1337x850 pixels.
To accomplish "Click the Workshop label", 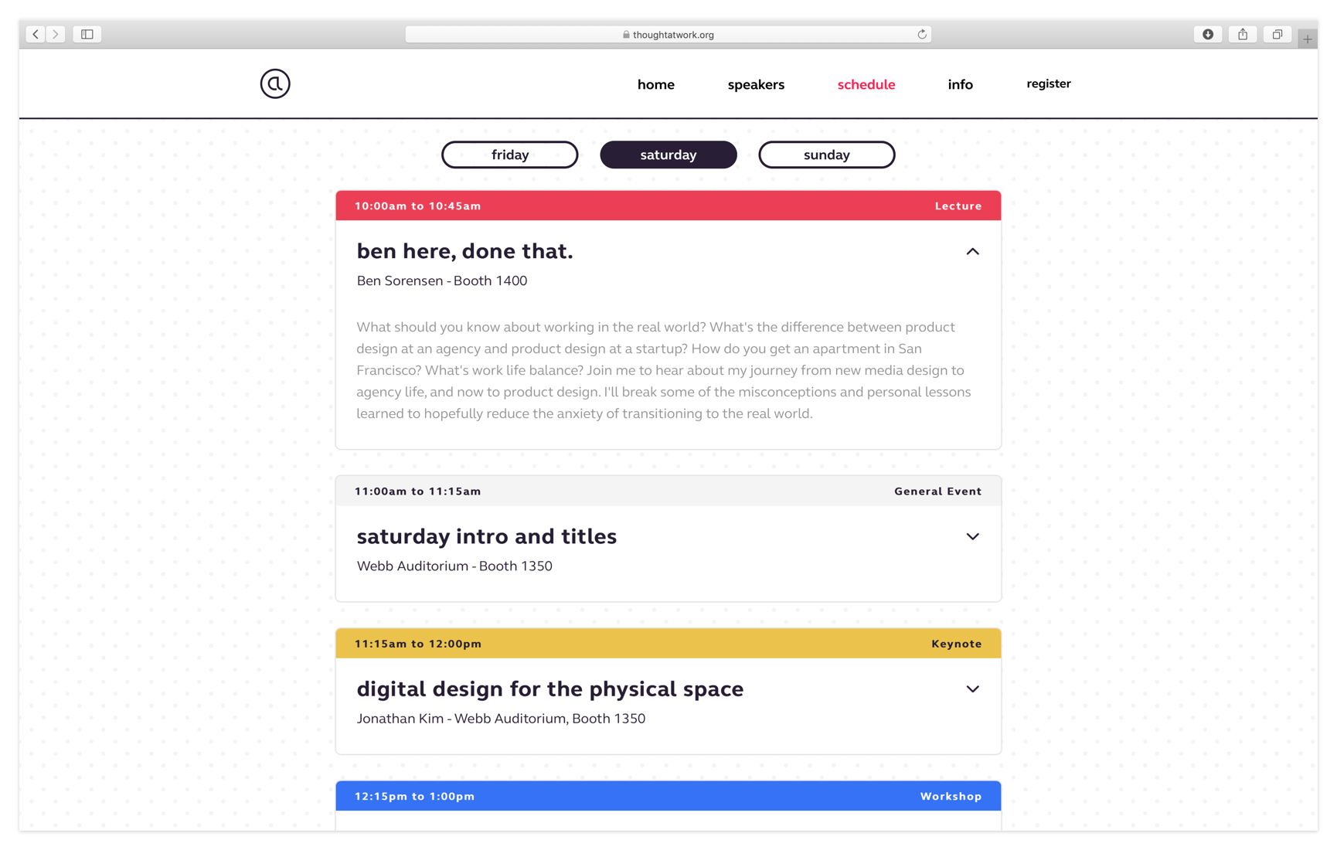I will pos(951,796).
